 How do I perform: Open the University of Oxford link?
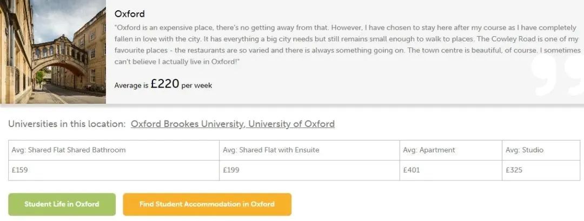(x=291, y=124)
